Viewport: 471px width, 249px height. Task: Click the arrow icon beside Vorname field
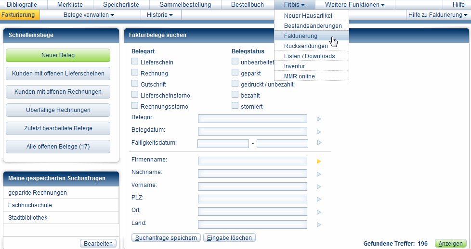[318, 187]
